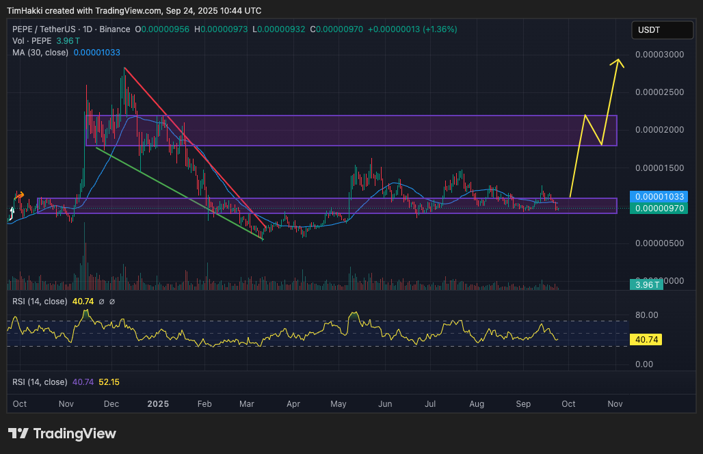This screenshot has height=454, width=703.
Task: Click the Vol · PEPE legend label
Action: coord(32,41)
